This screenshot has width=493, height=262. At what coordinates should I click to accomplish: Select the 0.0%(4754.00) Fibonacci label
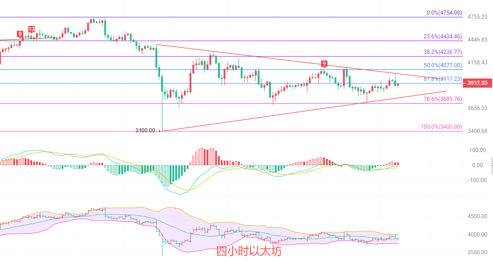coord(444,13)
